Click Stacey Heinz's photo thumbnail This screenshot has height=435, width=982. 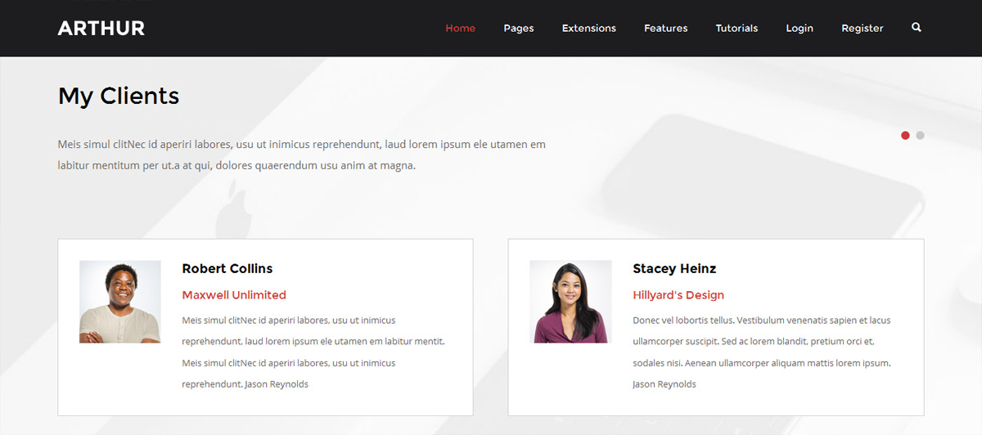(x=570, y=302)
